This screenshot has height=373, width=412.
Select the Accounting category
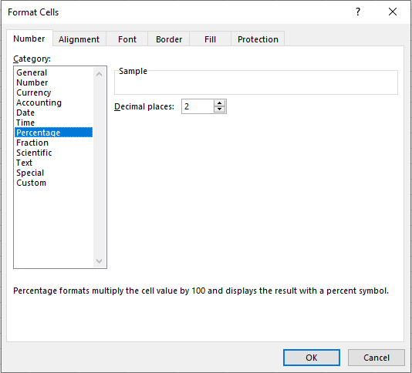click(x=39, y=102)
